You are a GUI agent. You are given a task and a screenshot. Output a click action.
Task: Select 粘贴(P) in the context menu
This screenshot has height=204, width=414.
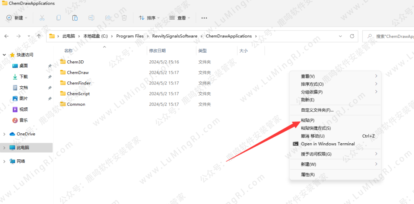click(308, 120)
